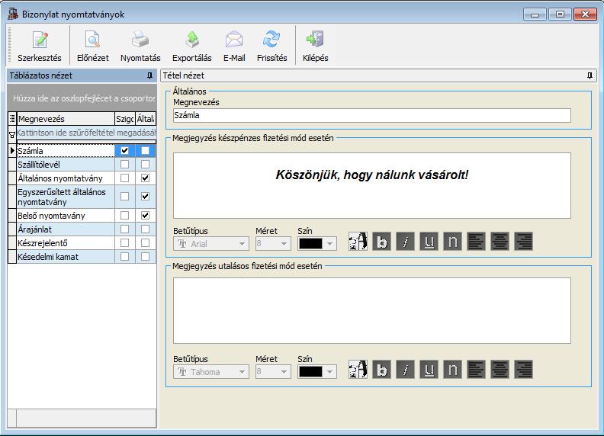Align right in cash-payment note
This screenshot has height=436, width=604.
point(523,242)
